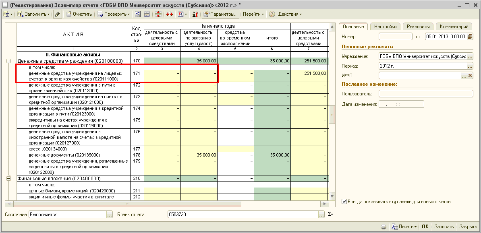
Task: Click the Записать button
Action: [x=444, y=227]
